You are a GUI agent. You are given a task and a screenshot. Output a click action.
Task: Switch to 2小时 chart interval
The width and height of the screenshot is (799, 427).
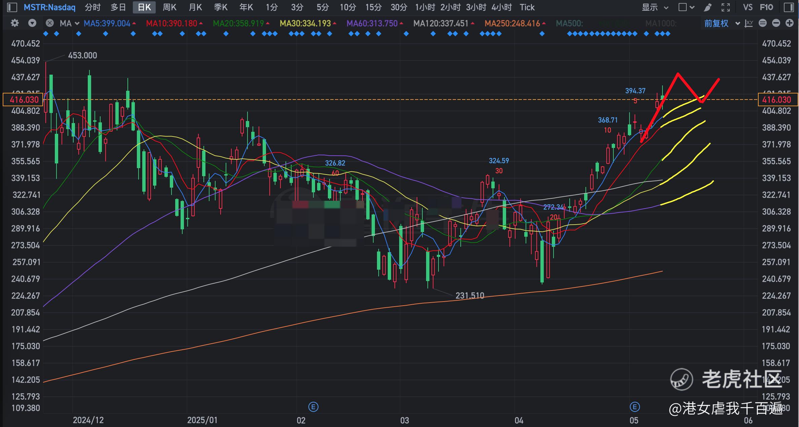click(x=451, y=7)
